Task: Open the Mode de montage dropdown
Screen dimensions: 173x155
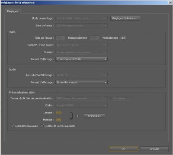Action: [x=81, y=19]
